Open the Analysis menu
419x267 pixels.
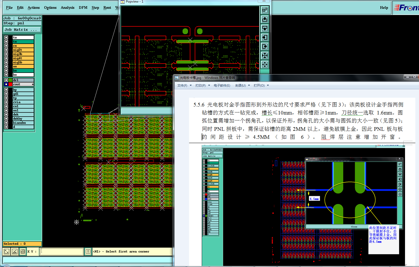68,7
